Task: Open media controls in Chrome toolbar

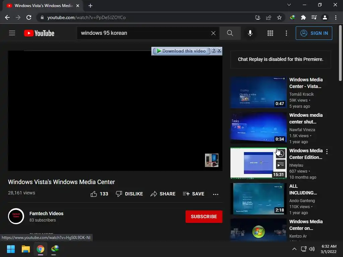Action: coord(314,17)
